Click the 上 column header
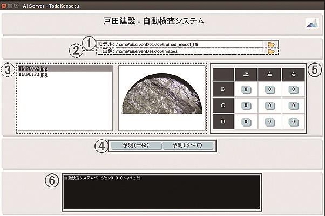The height and width of the screenshot is (216, 325). pos(246,74)
